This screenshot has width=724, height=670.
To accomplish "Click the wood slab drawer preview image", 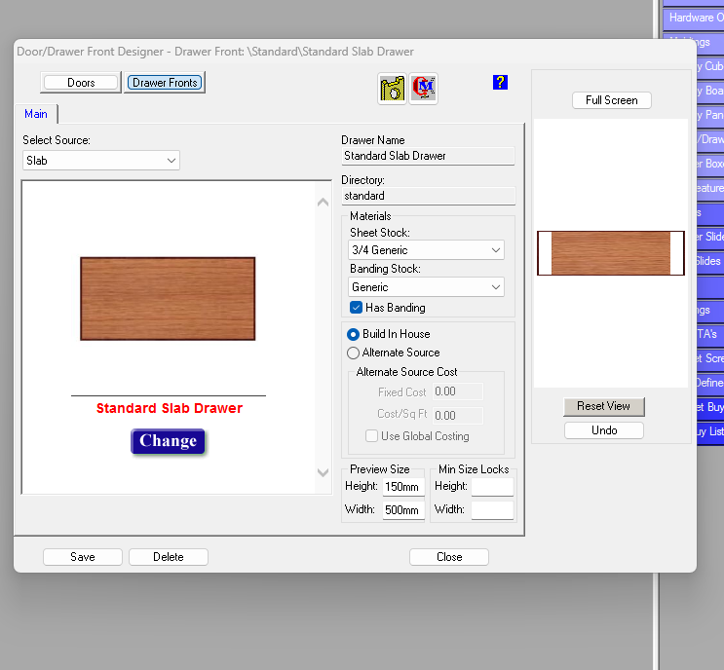I will pyautogui.click(x=168, y=298).
